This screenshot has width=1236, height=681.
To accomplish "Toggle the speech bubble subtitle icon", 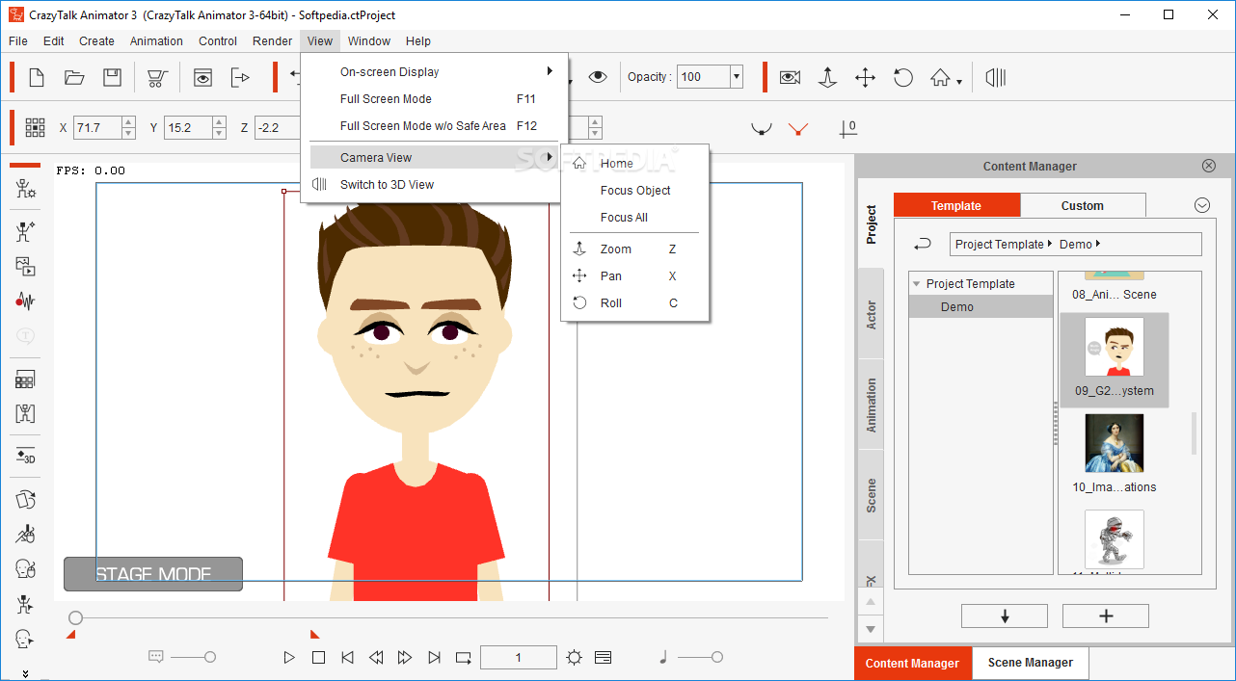I will [x=156, y=657].
